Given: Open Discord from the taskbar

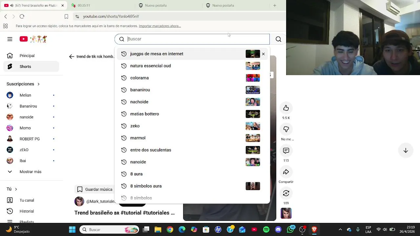Looking at the screenshot, I should coord(278,229).
